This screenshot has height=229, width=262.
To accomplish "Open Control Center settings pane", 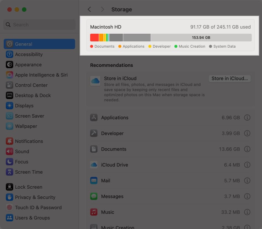I will [x=31, y=85].
